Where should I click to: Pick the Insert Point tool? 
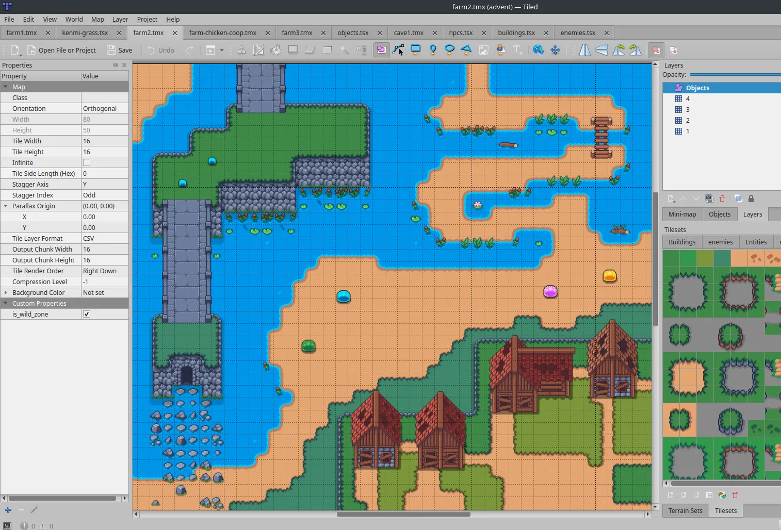click(x=433, y=50)
